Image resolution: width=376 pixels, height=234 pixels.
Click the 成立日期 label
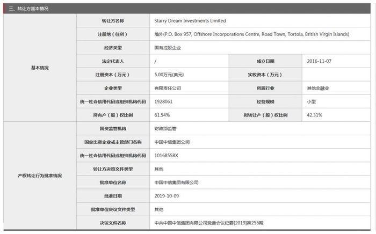265,61
